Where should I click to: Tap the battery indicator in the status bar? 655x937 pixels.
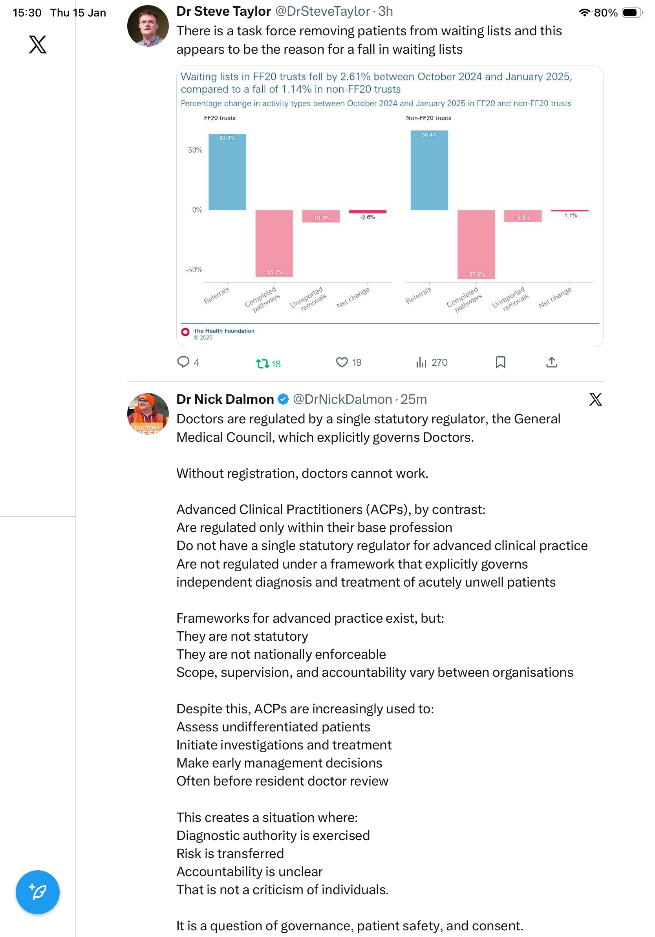(x=632, y=13)
